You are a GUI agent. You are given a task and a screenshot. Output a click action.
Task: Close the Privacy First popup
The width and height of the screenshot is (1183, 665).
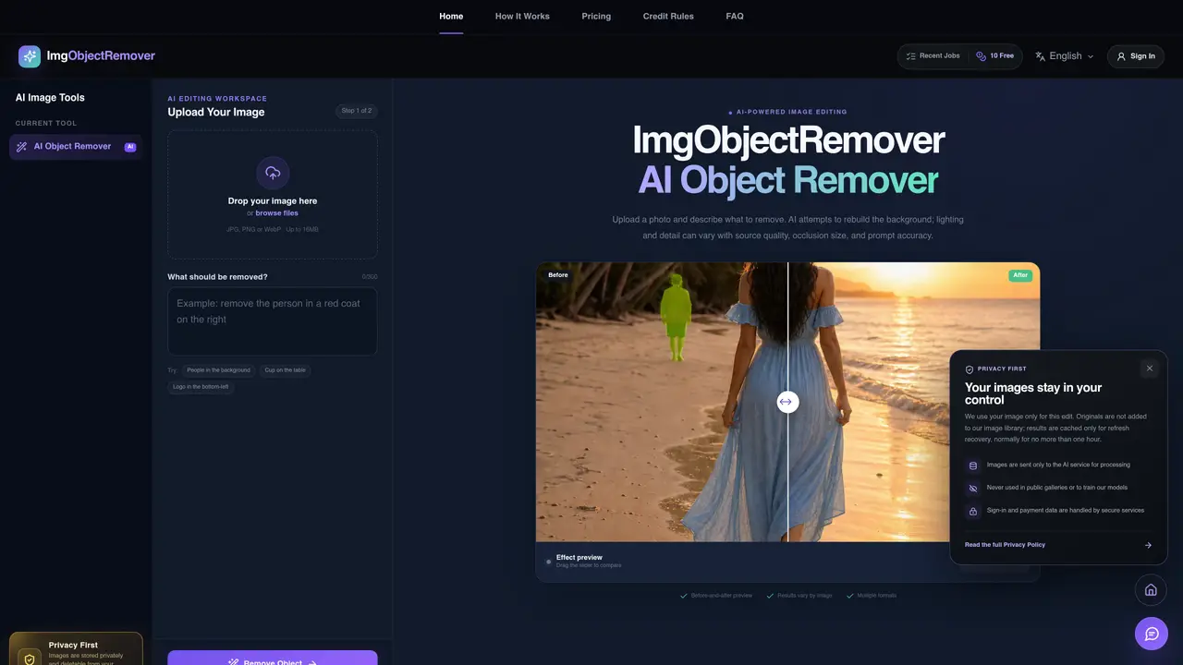coord(1150,369)
